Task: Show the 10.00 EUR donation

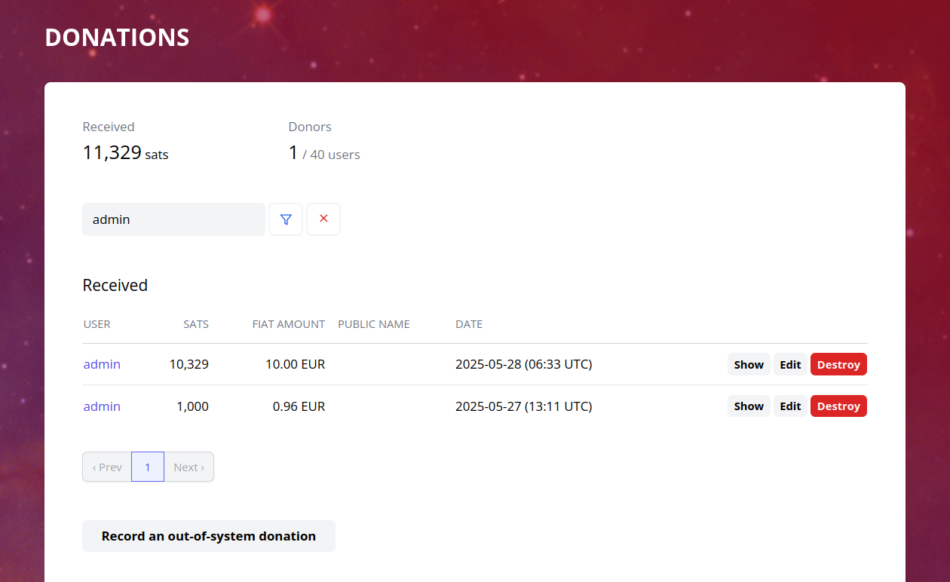Action: click(x=749, y=364)
